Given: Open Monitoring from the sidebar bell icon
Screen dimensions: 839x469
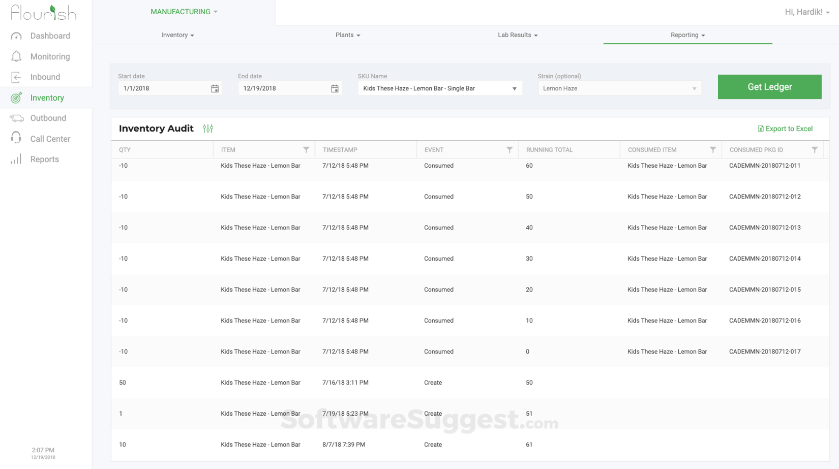Looking at the screenshot, I should point(16,56).
